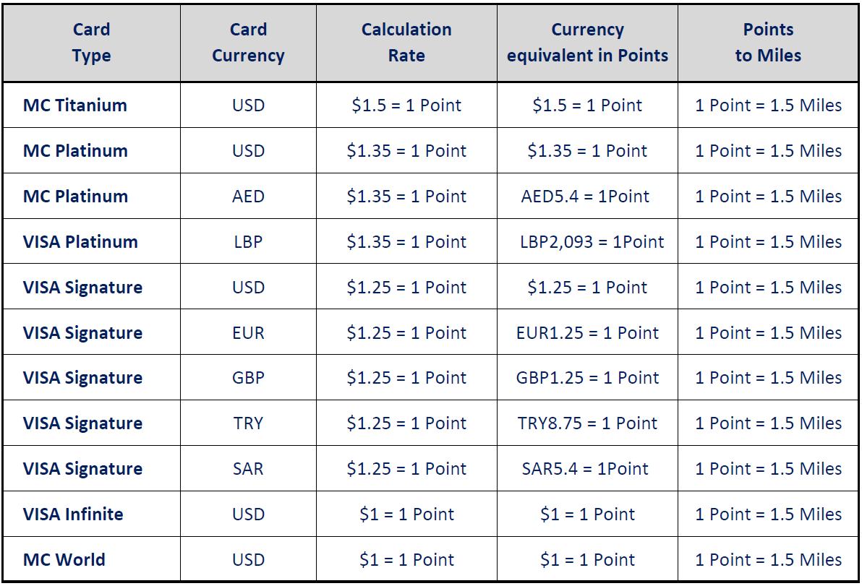Select MC Titanium's $1.5 calculation rate cell
This screenshot has width=862, height=586.
(406, 105)
